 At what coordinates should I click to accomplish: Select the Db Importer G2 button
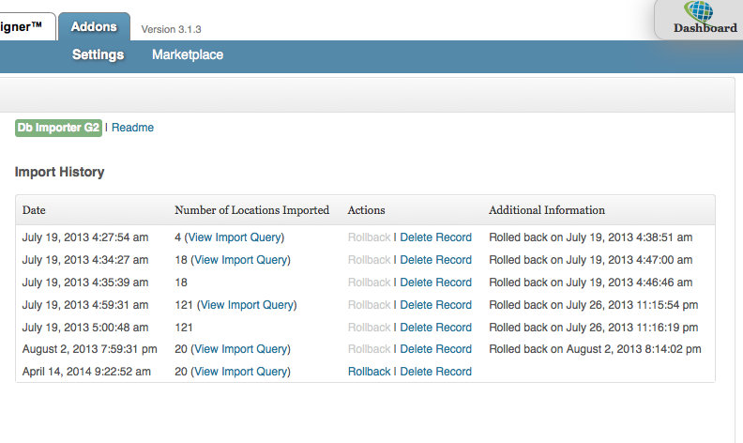[58, 128]
